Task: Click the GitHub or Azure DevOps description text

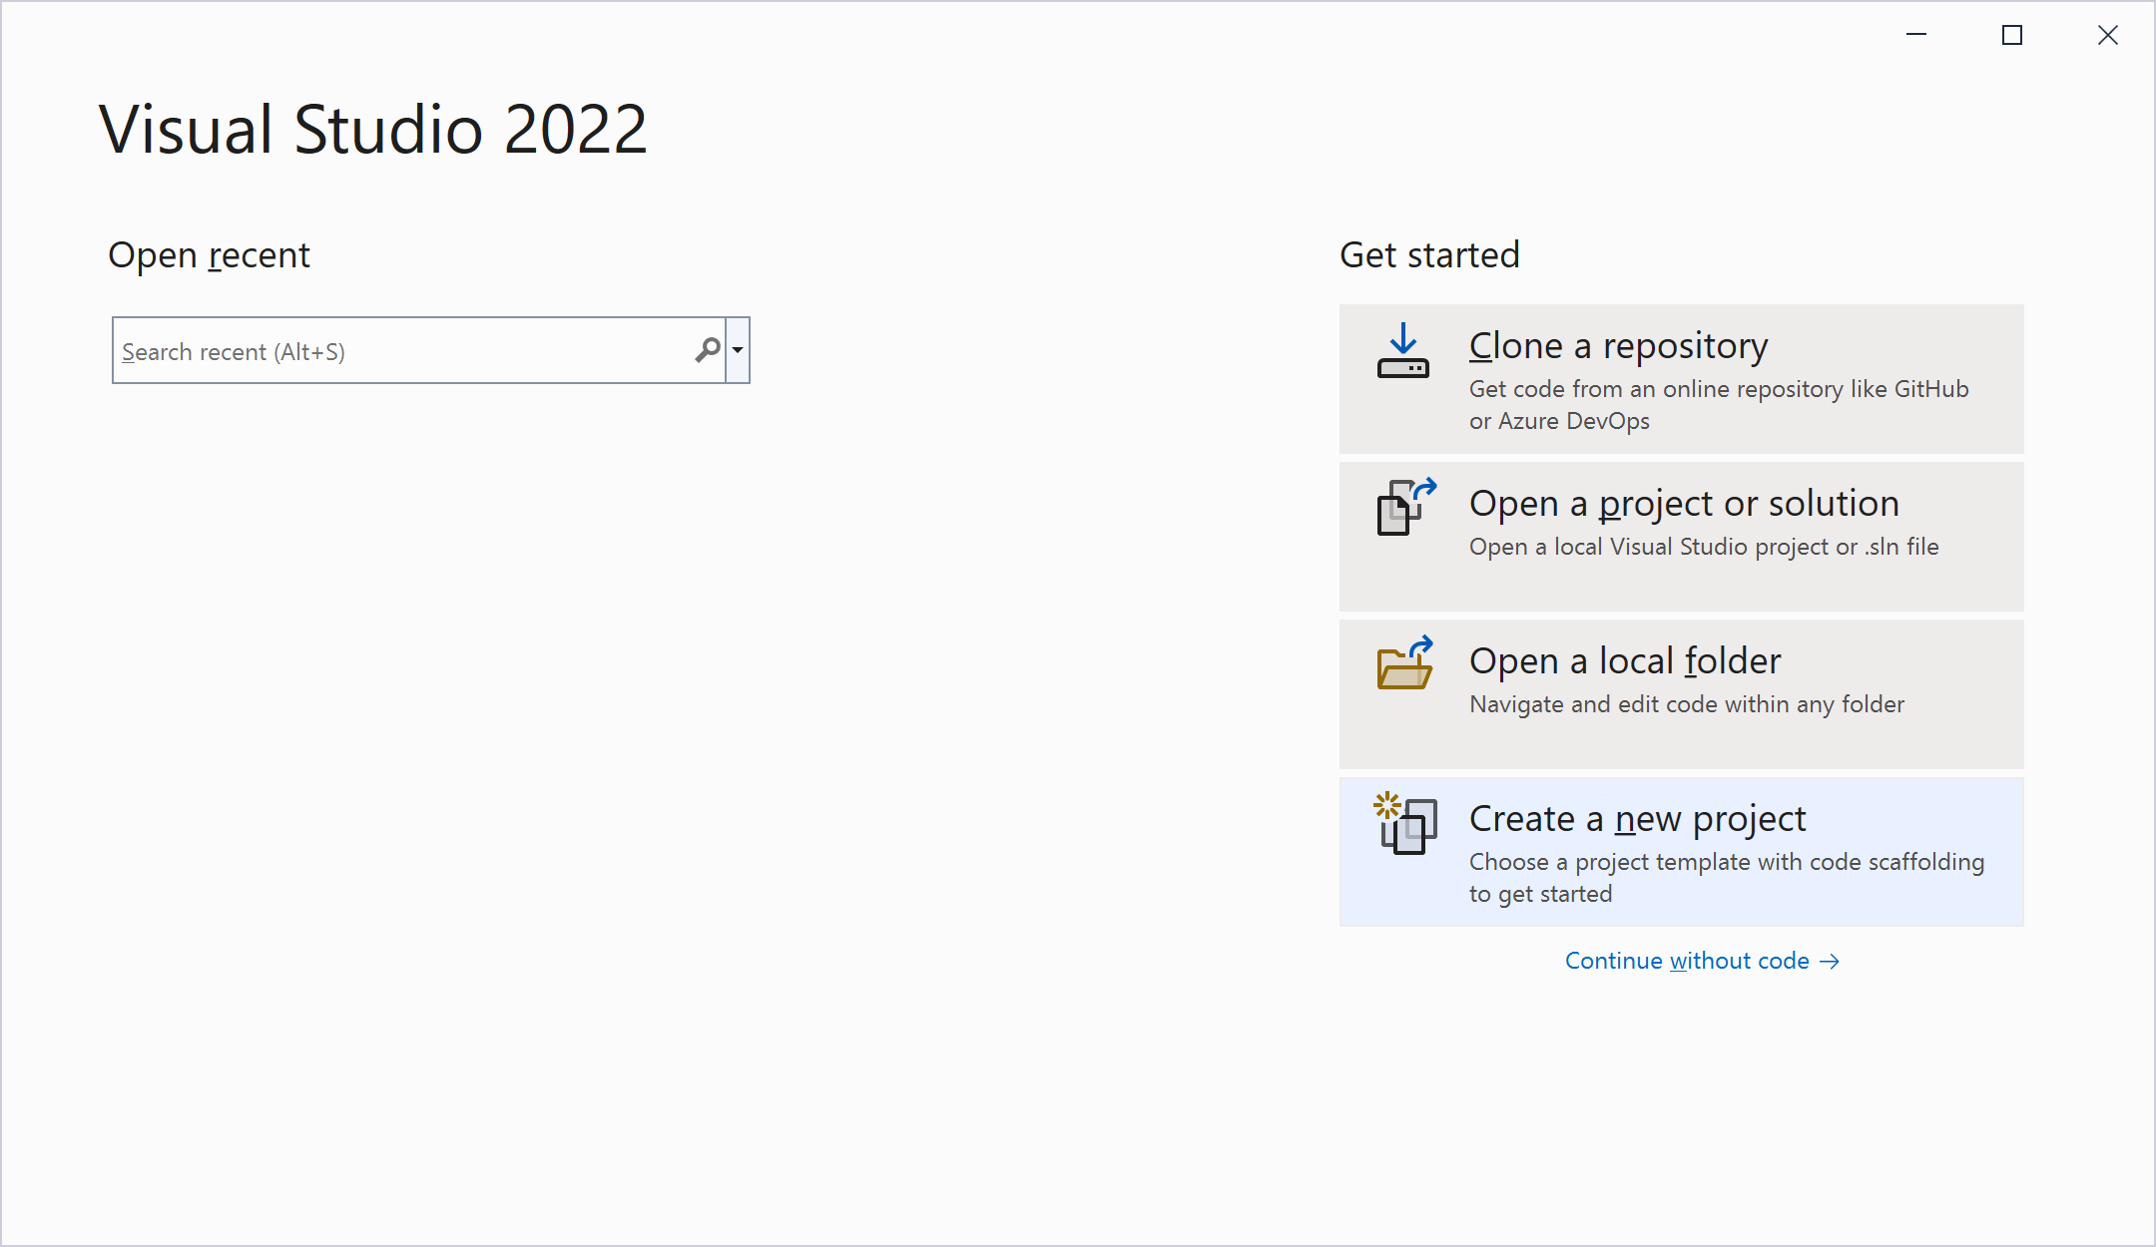Action: tap(1718, 405)
